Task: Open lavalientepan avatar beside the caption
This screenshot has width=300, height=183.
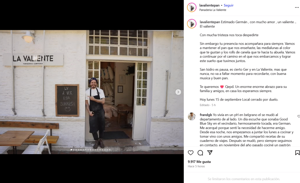Action: click(x=192, y=24)
